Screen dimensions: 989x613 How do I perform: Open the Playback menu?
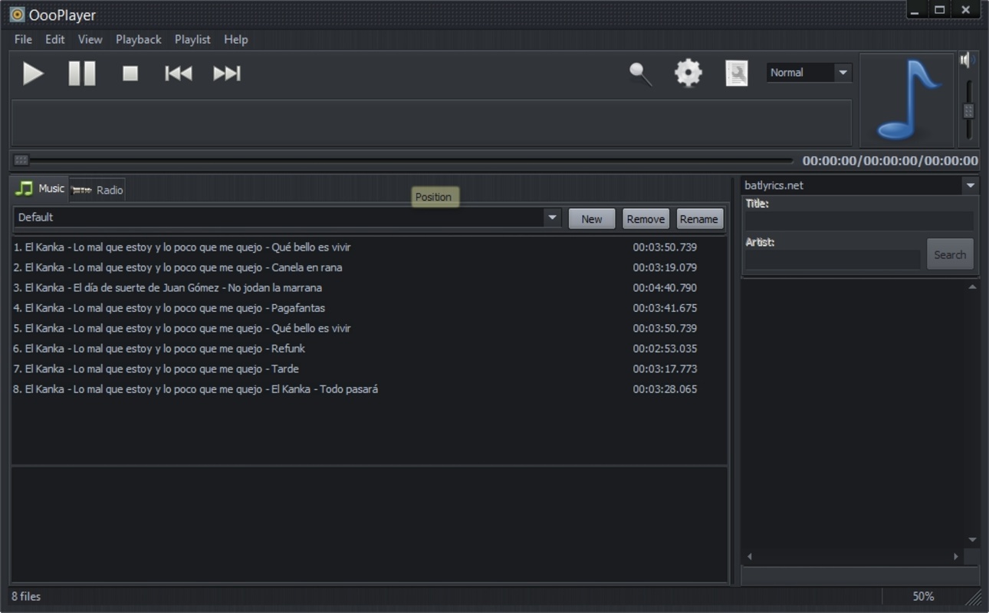point(138,39)
